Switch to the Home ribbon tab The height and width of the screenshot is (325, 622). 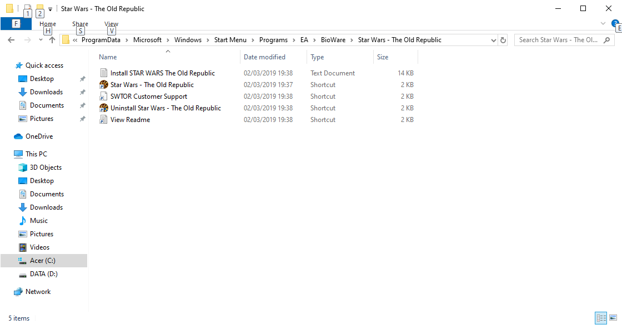pyautogui.click(x=48, y=24)
